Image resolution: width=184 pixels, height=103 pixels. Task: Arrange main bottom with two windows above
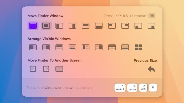point(125,47)
